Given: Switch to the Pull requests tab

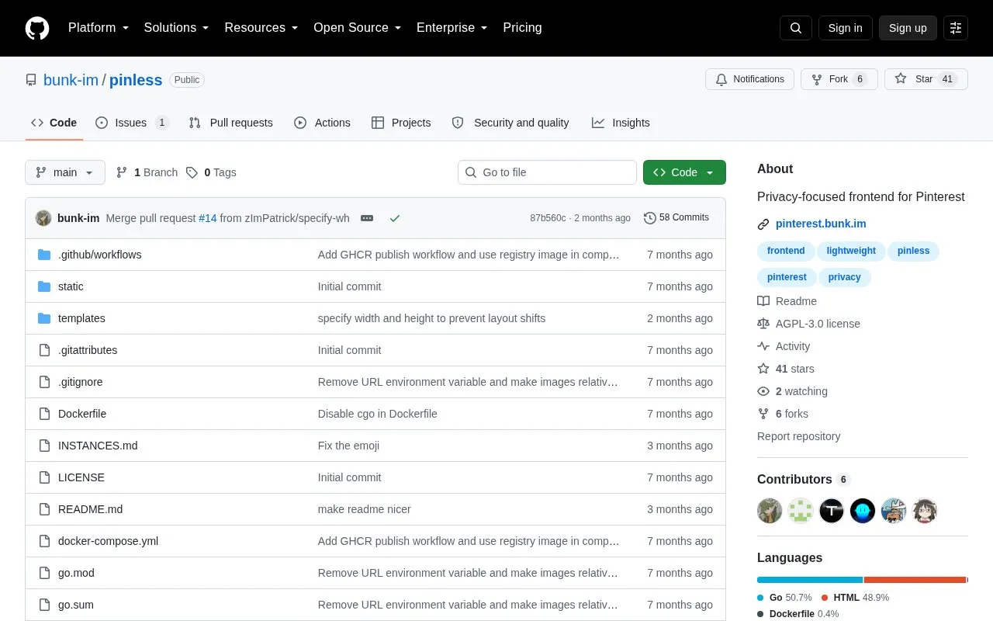Looking at the screenshot, I should click(x=231, y=123).
